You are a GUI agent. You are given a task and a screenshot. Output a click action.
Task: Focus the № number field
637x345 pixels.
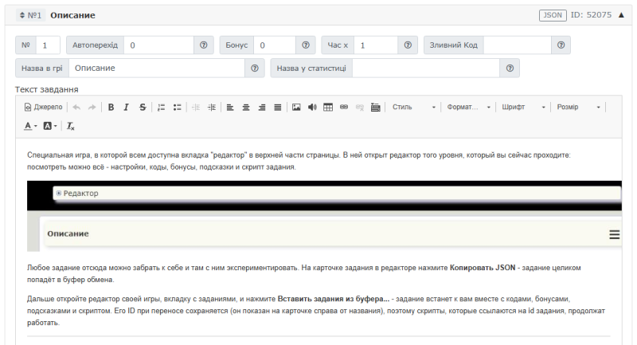click(48, 45)
